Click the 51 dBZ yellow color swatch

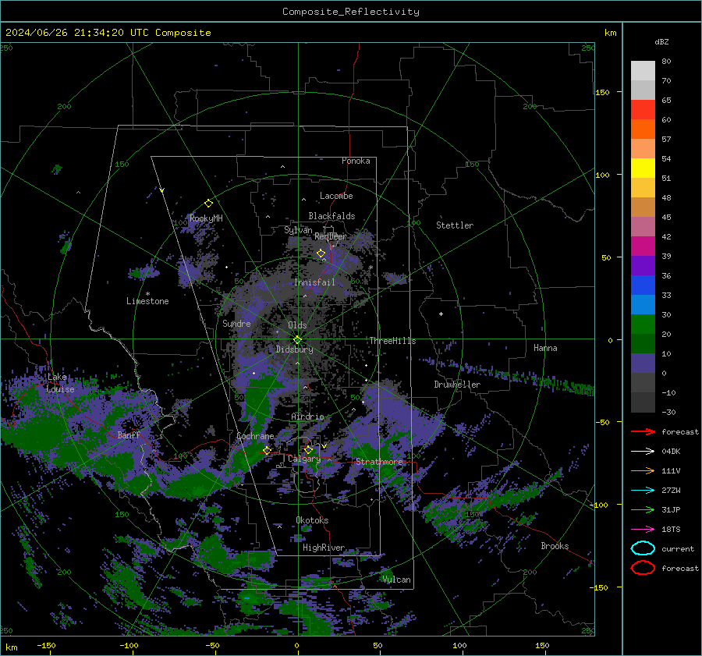(x=643, y=168)
